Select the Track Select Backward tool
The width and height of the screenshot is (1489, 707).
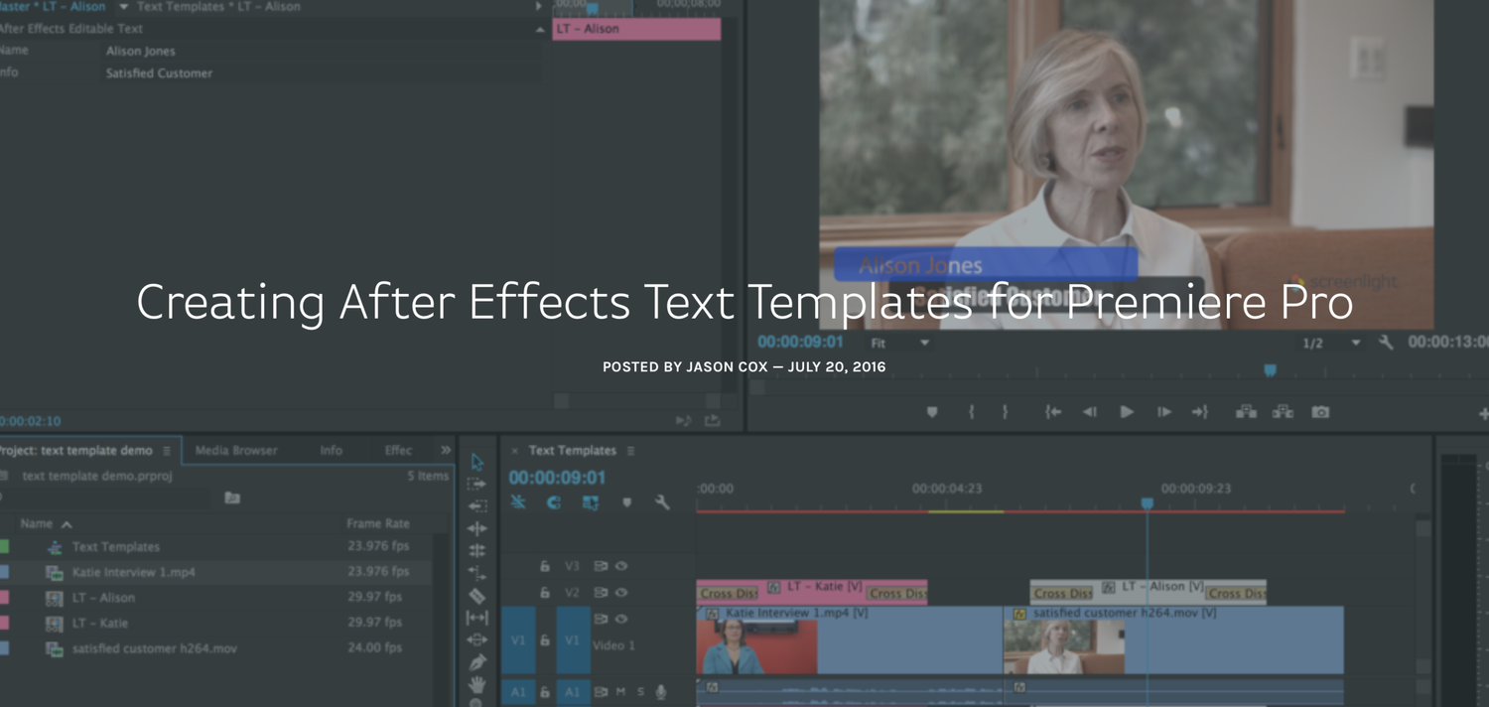pos(477,505)
